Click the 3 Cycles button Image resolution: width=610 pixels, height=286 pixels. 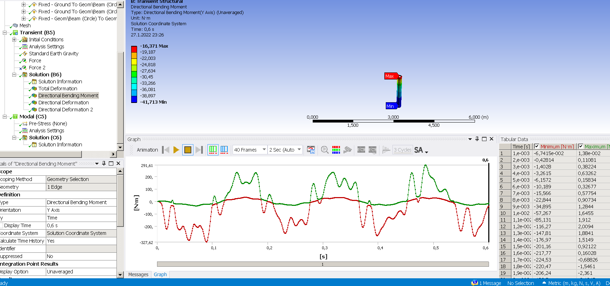pos(403,150)
